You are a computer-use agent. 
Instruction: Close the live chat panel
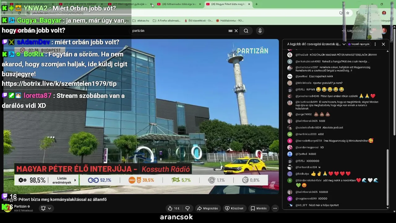[383, 44]
